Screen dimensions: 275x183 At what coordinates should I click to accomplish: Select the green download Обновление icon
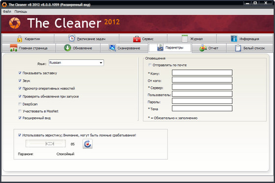click(x=67, y=48)
